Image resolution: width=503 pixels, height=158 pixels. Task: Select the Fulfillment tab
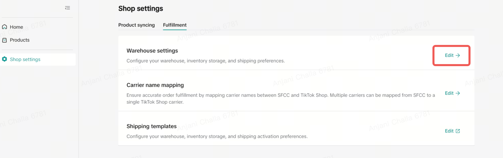[175, 25]
